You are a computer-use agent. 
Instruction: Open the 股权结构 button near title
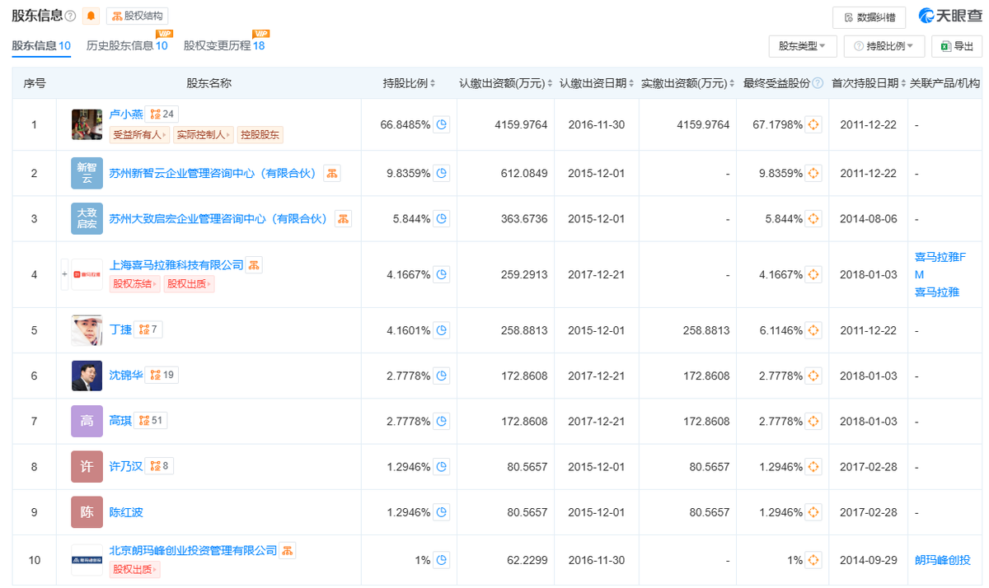pyautogui.click(x=138, y=16)
